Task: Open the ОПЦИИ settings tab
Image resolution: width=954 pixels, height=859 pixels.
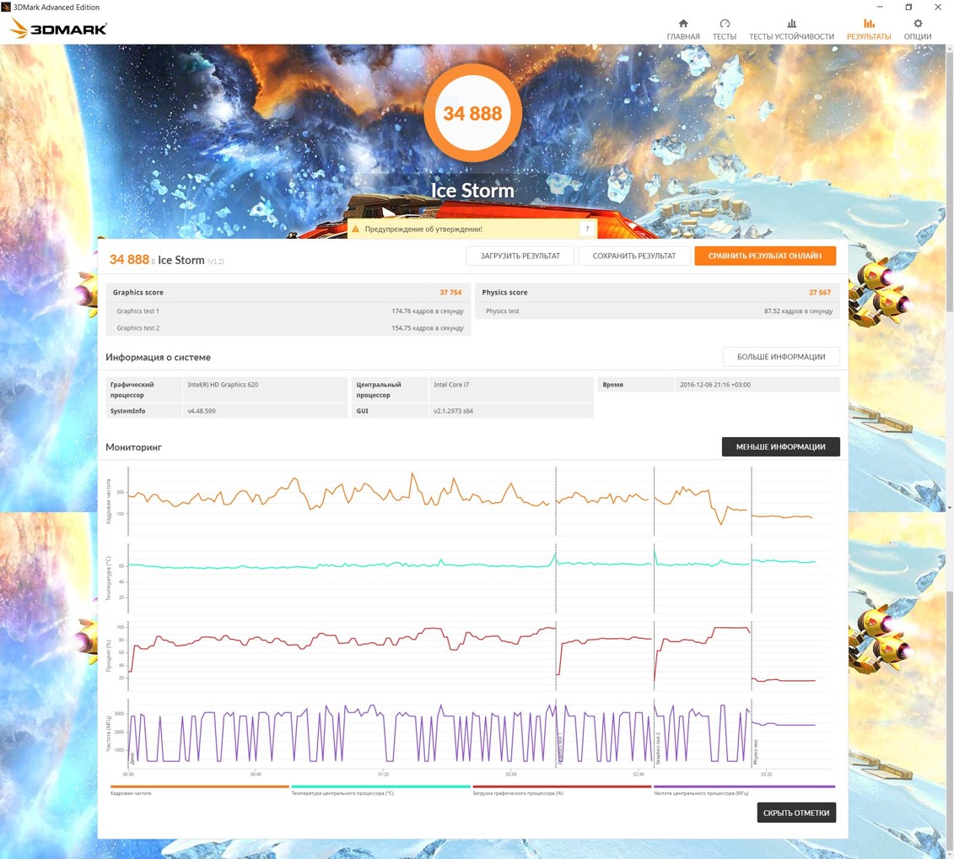Action: coord(918,30)
